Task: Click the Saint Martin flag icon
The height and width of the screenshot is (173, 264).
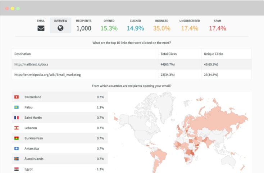Action: pos(17,118)
